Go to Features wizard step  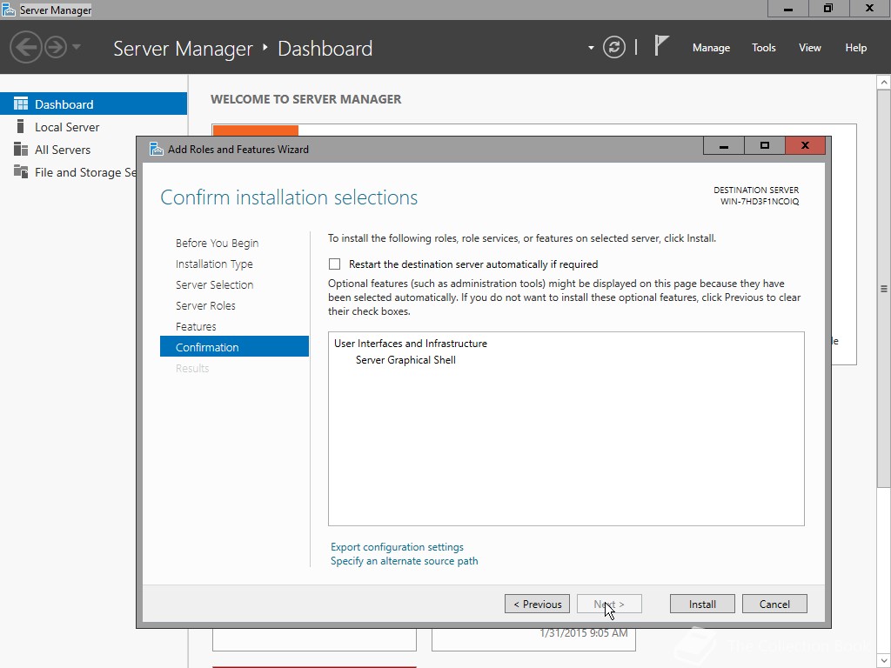196,327
